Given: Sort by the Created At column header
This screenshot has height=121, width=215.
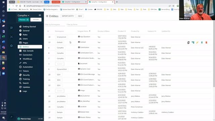Looking at the screenshot, I should 122,31.
